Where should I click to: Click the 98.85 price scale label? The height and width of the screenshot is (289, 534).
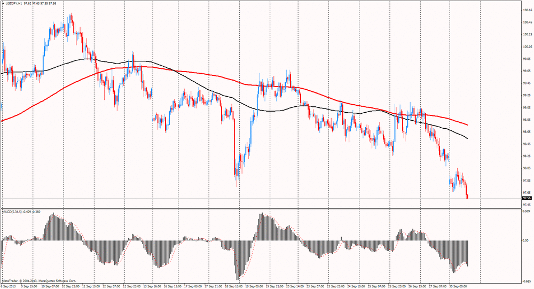point(527,120)
